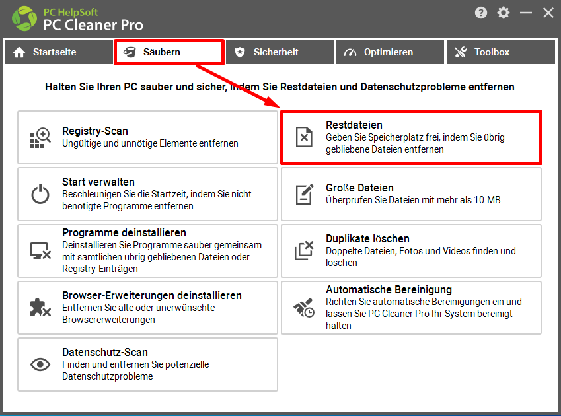Run the Datenschutz-Scan
Viewport: 561px width, 416px height.
click(x=148, y=364)
